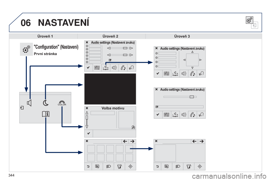Viewport: 271px width, 181px height.
Task: Open L/R balance icon in Level 3 balance panel
Action: pos(175,74)
